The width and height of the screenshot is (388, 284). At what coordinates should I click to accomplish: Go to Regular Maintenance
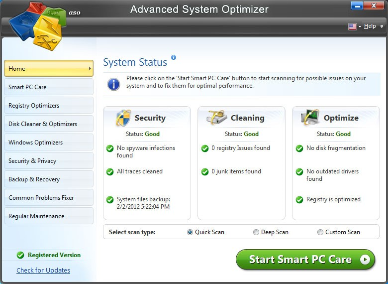pyautogui.click(x=49, y=216)
